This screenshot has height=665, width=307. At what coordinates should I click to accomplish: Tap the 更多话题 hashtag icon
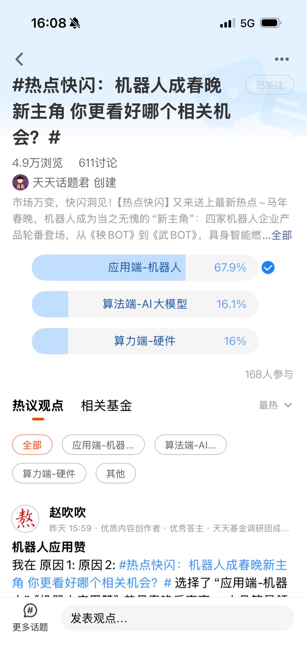click(30, 611)
